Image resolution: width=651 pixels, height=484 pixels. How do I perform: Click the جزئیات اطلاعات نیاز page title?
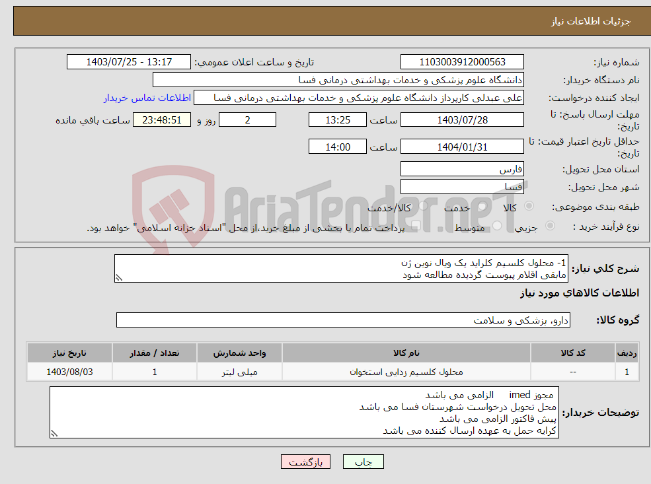590,21
